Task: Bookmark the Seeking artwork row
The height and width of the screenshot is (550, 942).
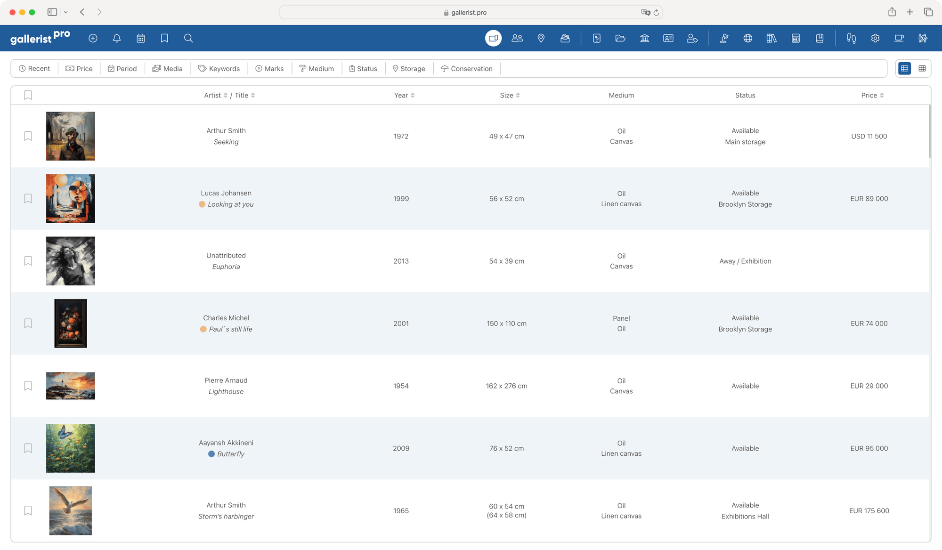Action: [28, 136]
